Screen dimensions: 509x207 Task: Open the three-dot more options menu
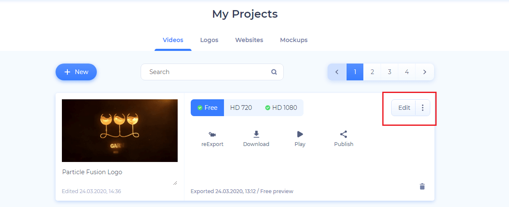coord(423,108)
